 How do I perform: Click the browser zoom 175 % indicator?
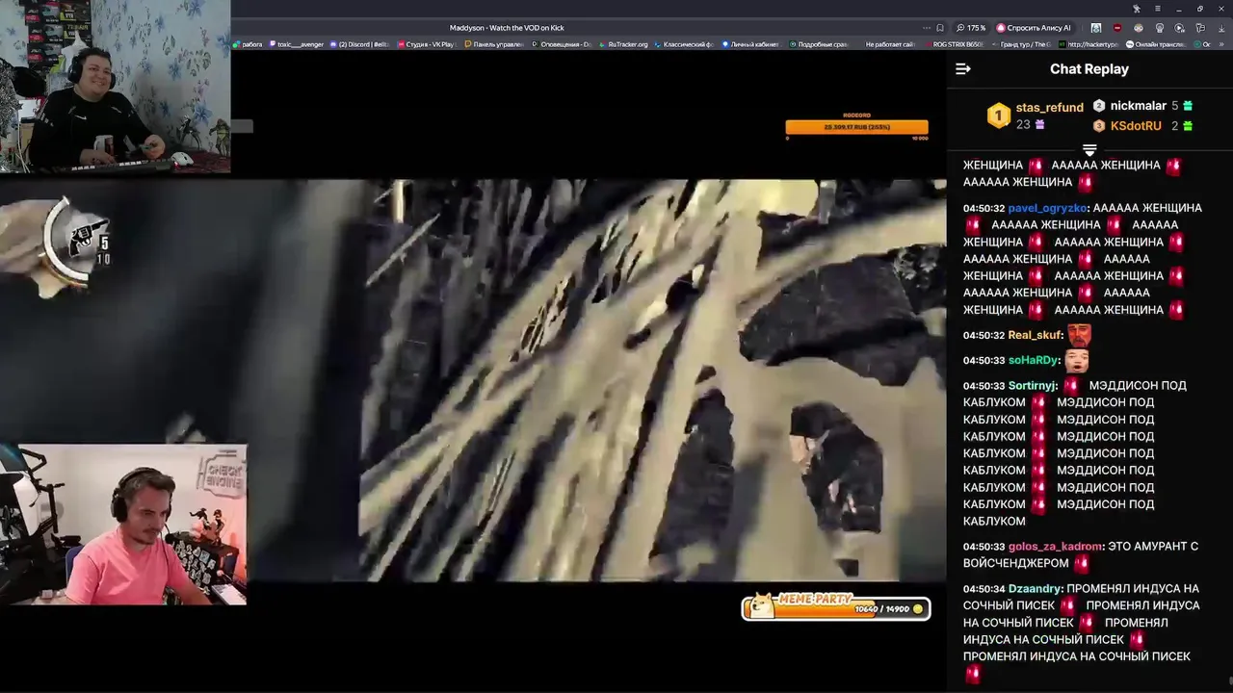click(x=971, y=28)
